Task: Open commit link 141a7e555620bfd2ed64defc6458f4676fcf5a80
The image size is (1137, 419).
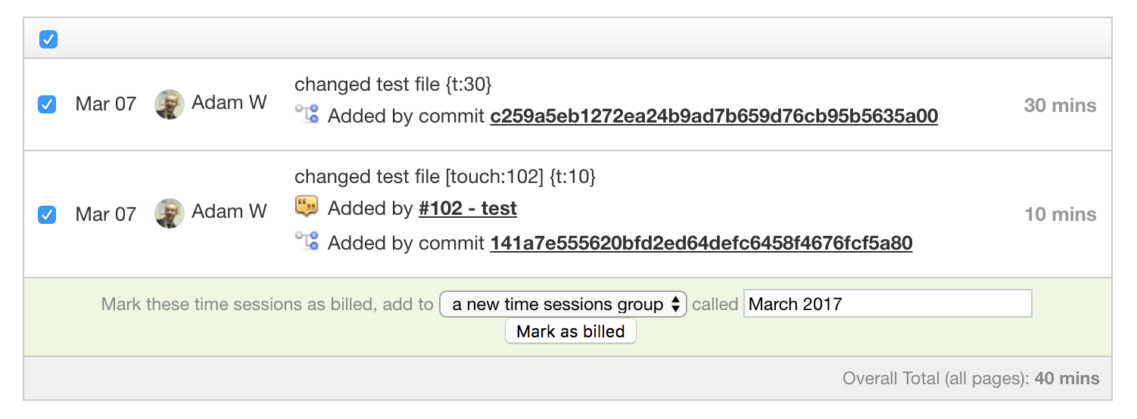Action: pyautogui.click(x=701, y=243)
